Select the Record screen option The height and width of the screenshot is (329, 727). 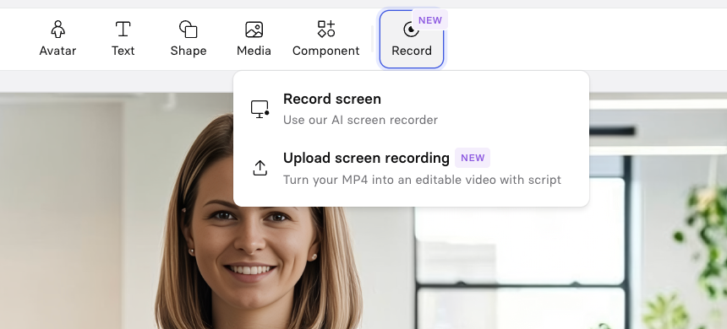pyautogui.click(x=411, y=109)
